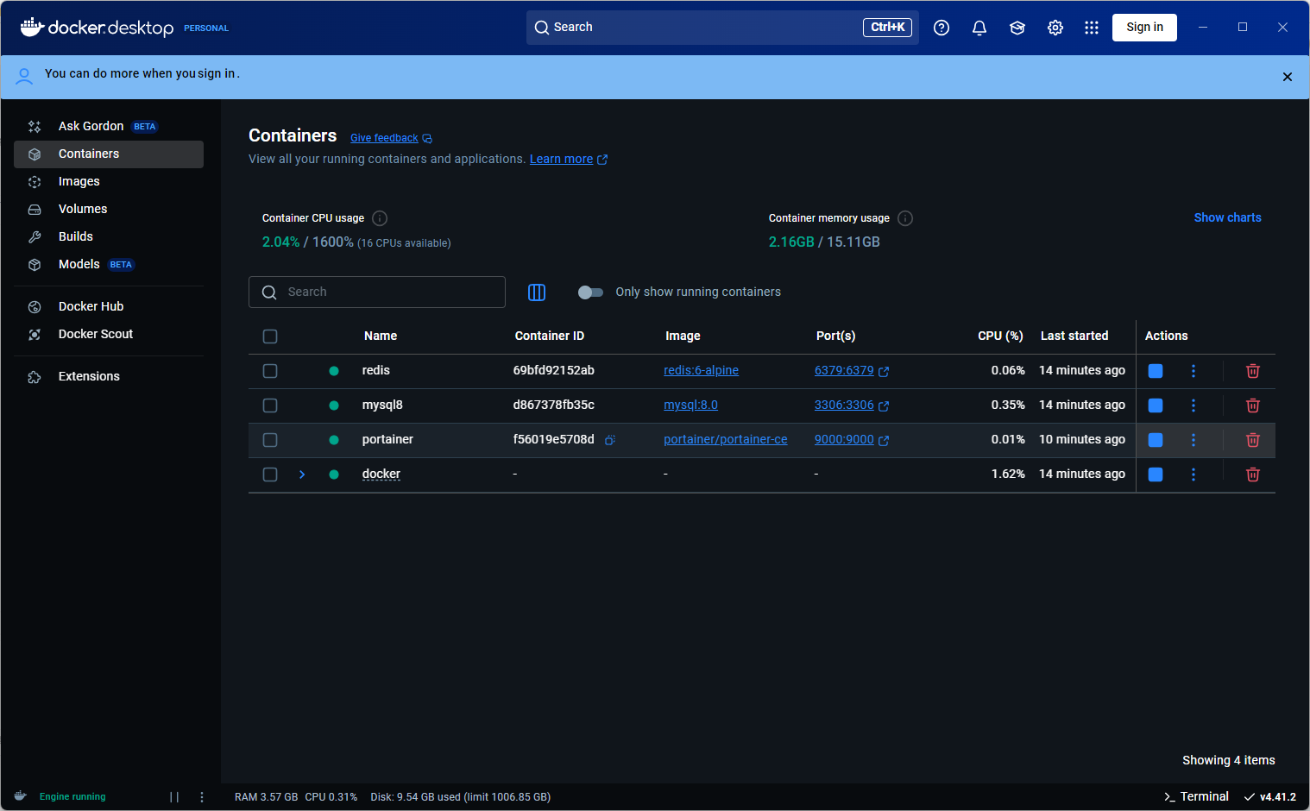Open the portainer container name
This screenshot has height=811, width=1310.
pyautogui.click(x=387, y=439)
